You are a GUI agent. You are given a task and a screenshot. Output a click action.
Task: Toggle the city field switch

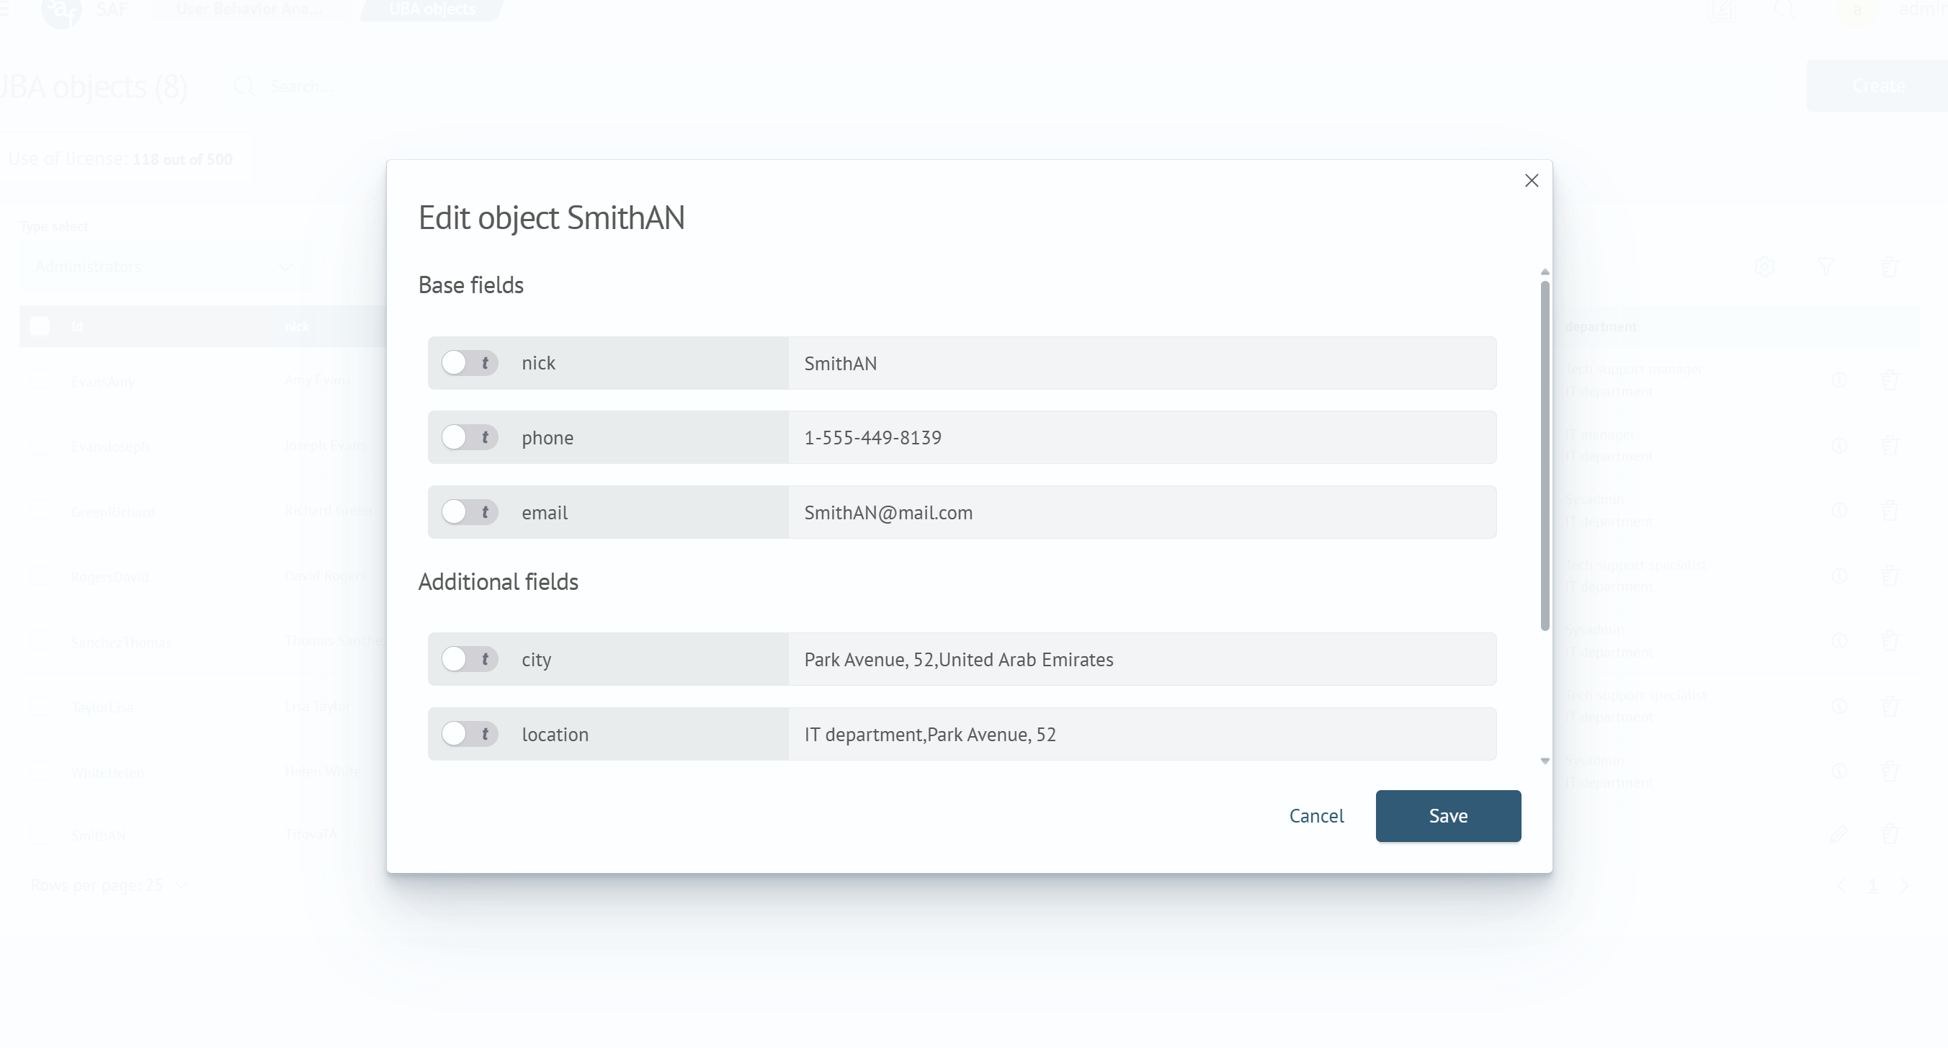(469, 658)
